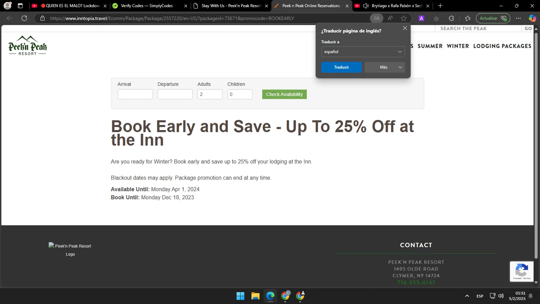The width and height of the screenshot is (540, 304).
Task: Click the page vertical scrollbar
Action: (536, 146)
